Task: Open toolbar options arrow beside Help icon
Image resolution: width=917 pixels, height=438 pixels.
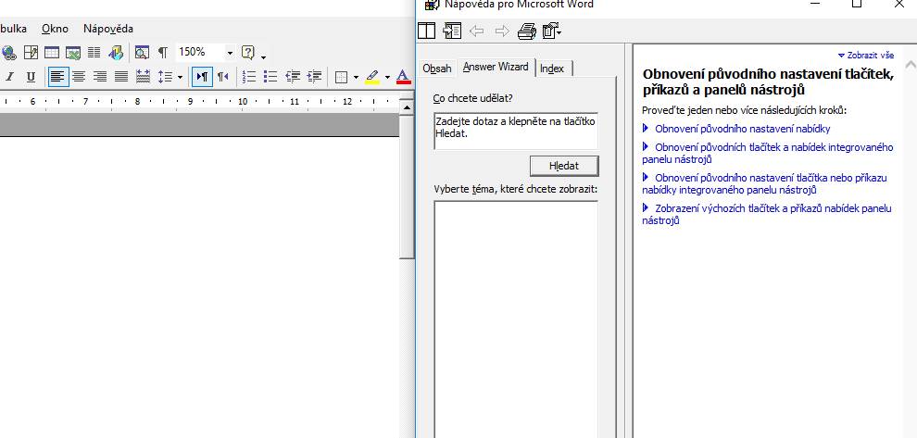Action: pos(264,56)
